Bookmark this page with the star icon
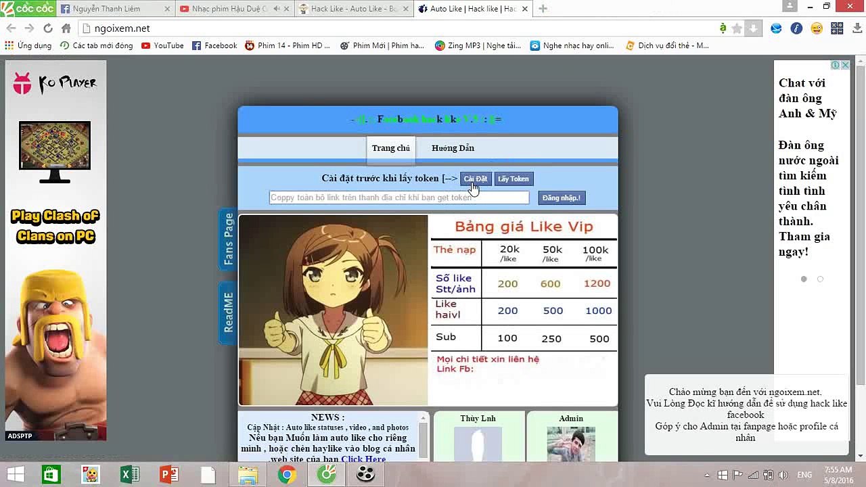Image resolution: width=866 pixels, height=487 pixels. point(737,28)
